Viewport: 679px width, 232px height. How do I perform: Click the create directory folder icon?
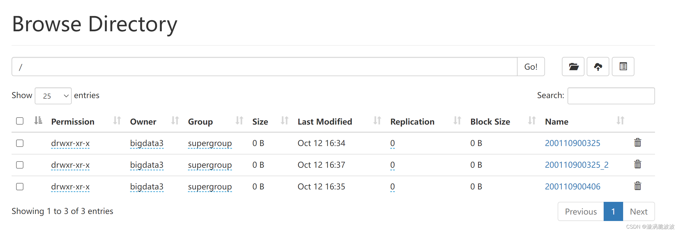(x=573, y=67)
